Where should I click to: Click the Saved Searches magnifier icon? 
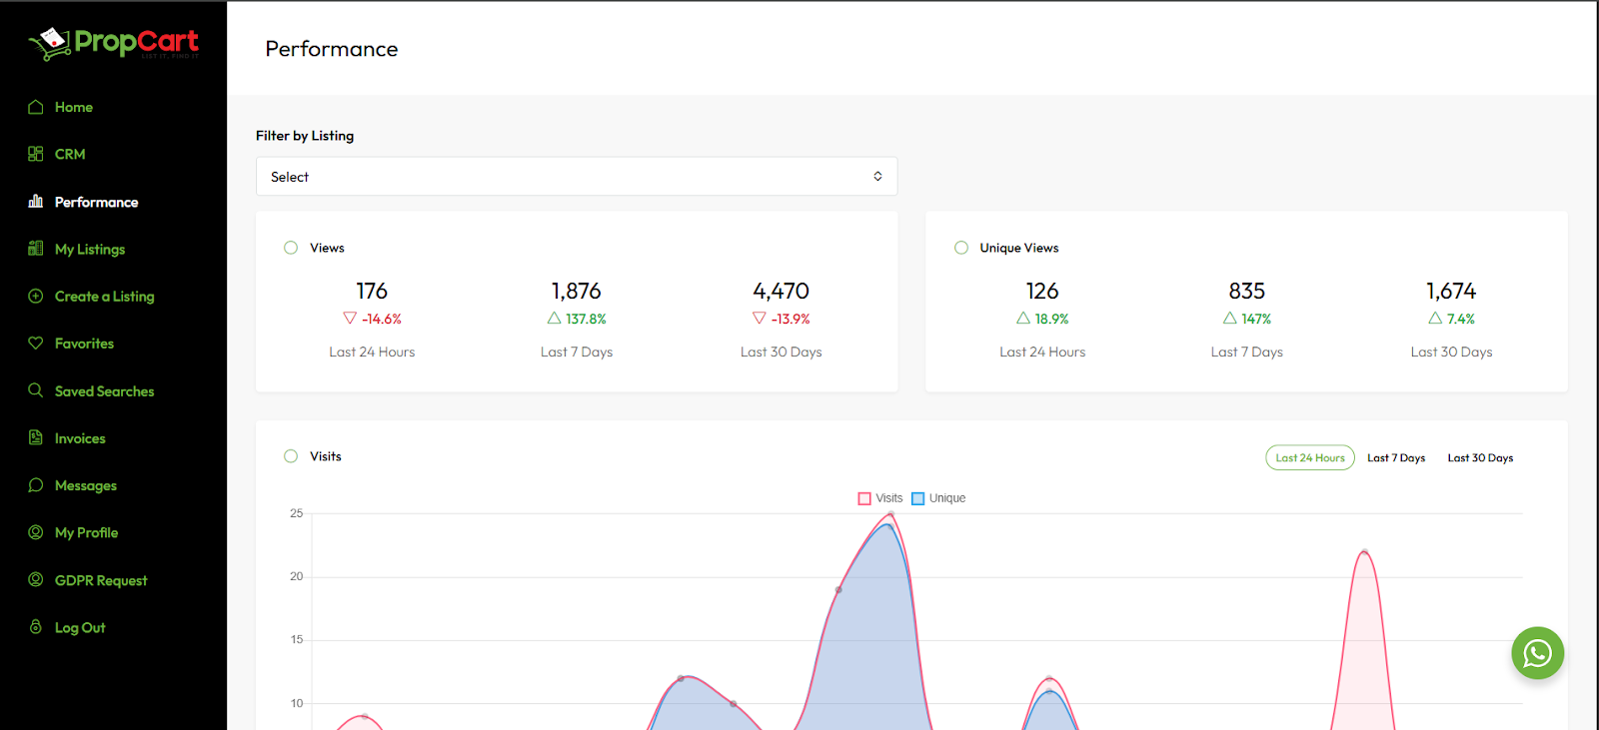click(x=36, y=390)
